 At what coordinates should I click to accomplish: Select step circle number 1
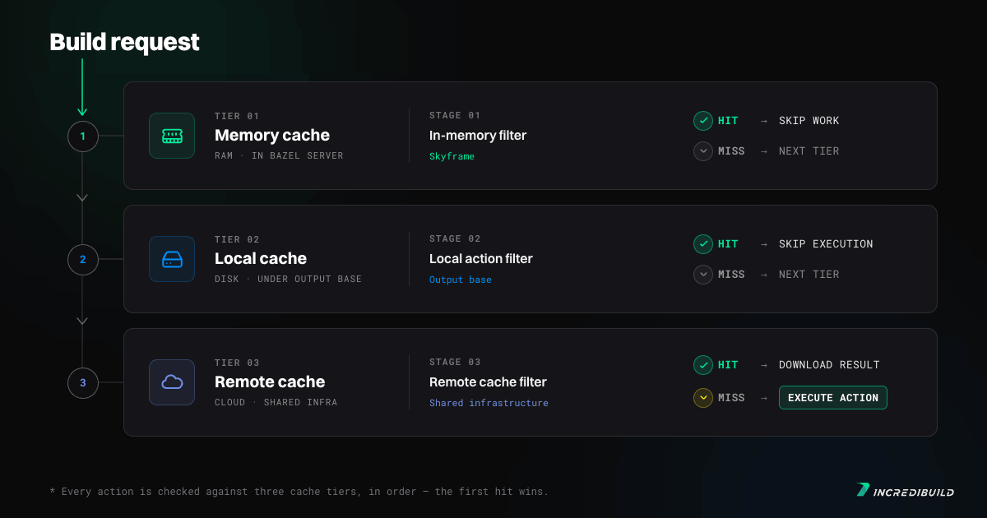tap(82, 136)
